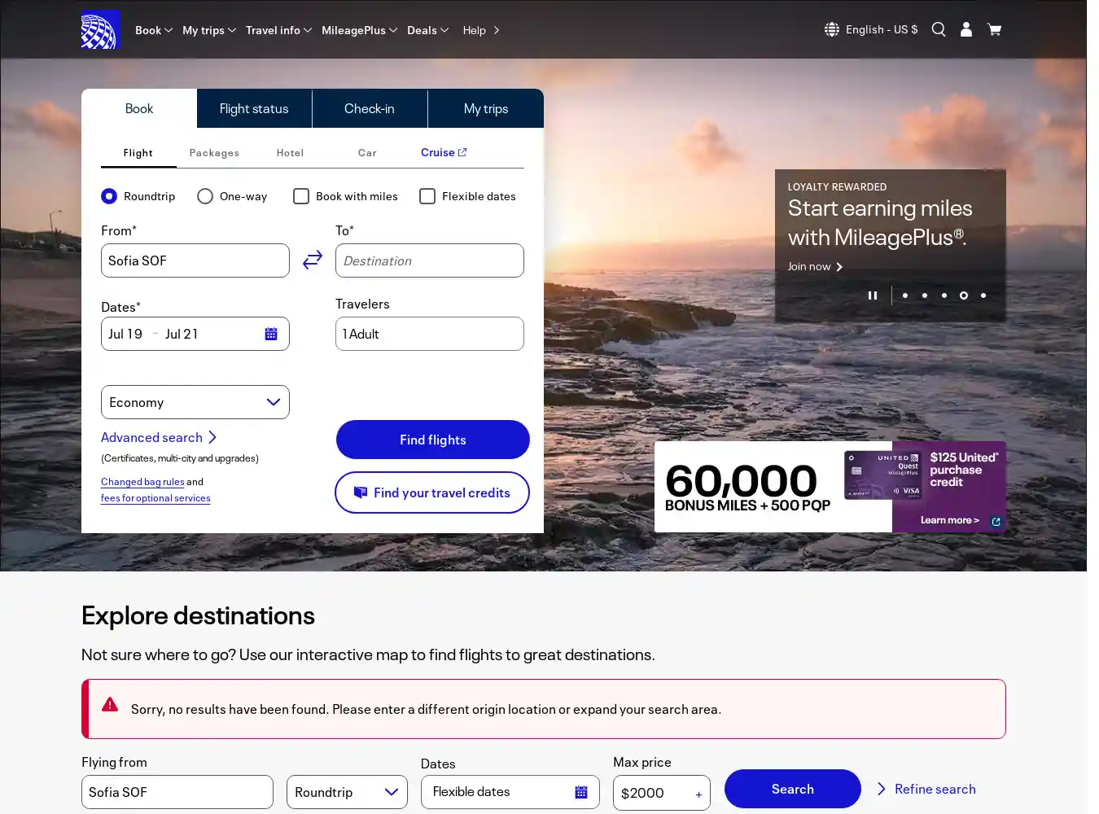Open the site search magnifier icon
1099x814 pixels.
pos(939,29)
